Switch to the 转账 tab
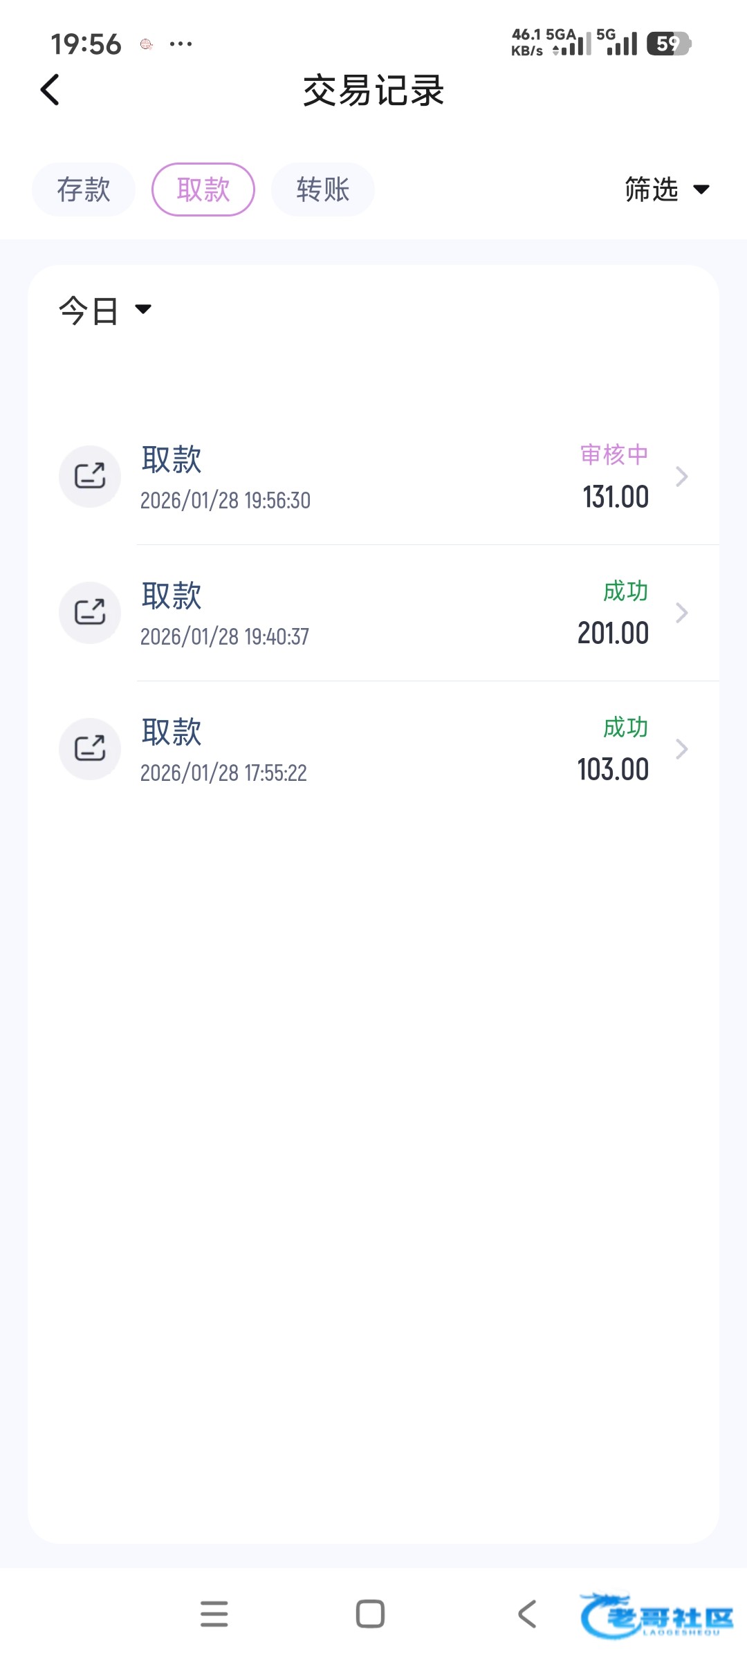Viewport: 747px width, 1660px height. point(323,190)
